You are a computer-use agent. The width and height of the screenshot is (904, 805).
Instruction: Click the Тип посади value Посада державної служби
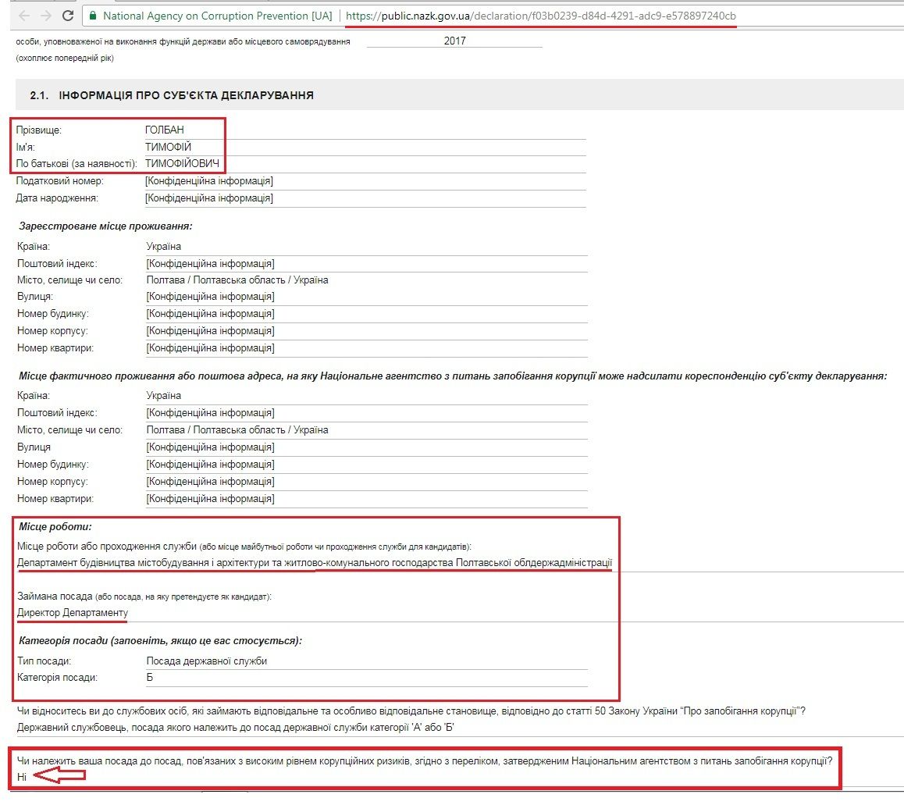pos(207,661)
